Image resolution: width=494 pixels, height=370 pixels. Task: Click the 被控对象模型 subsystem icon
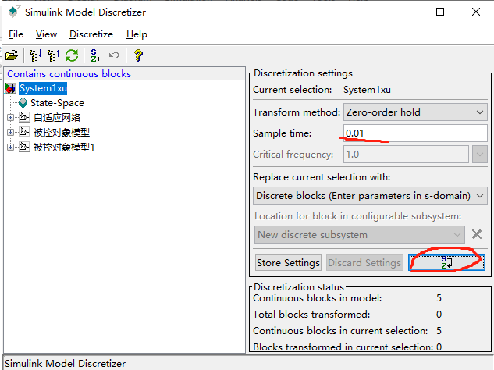(24, 132)
